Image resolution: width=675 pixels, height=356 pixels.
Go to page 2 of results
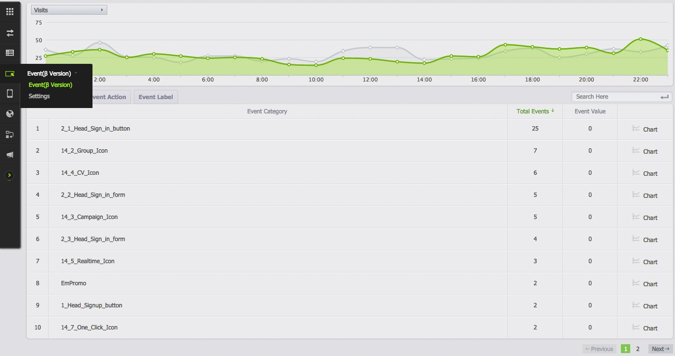coord(638,349)
